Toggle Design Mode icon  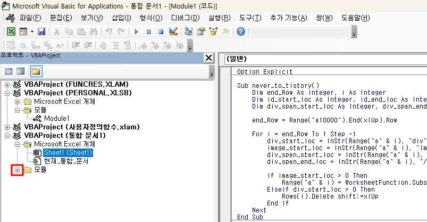[173, 31]
